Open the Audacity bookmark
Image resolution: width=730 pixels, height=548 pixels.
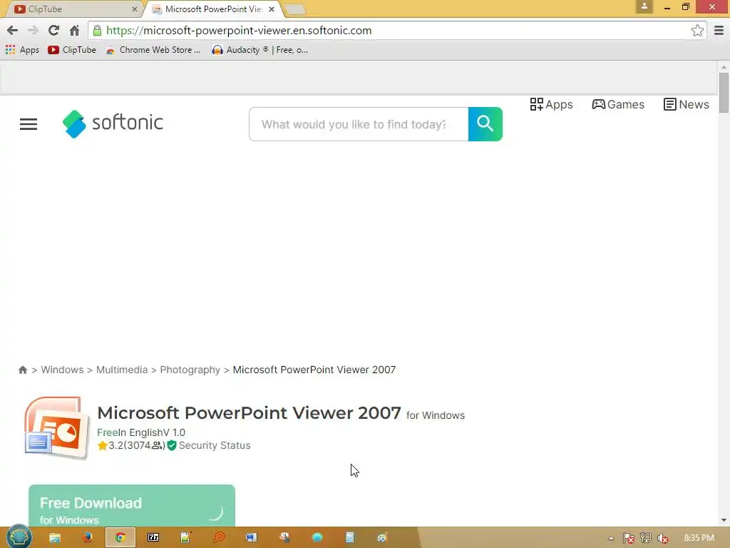(259, 50)
